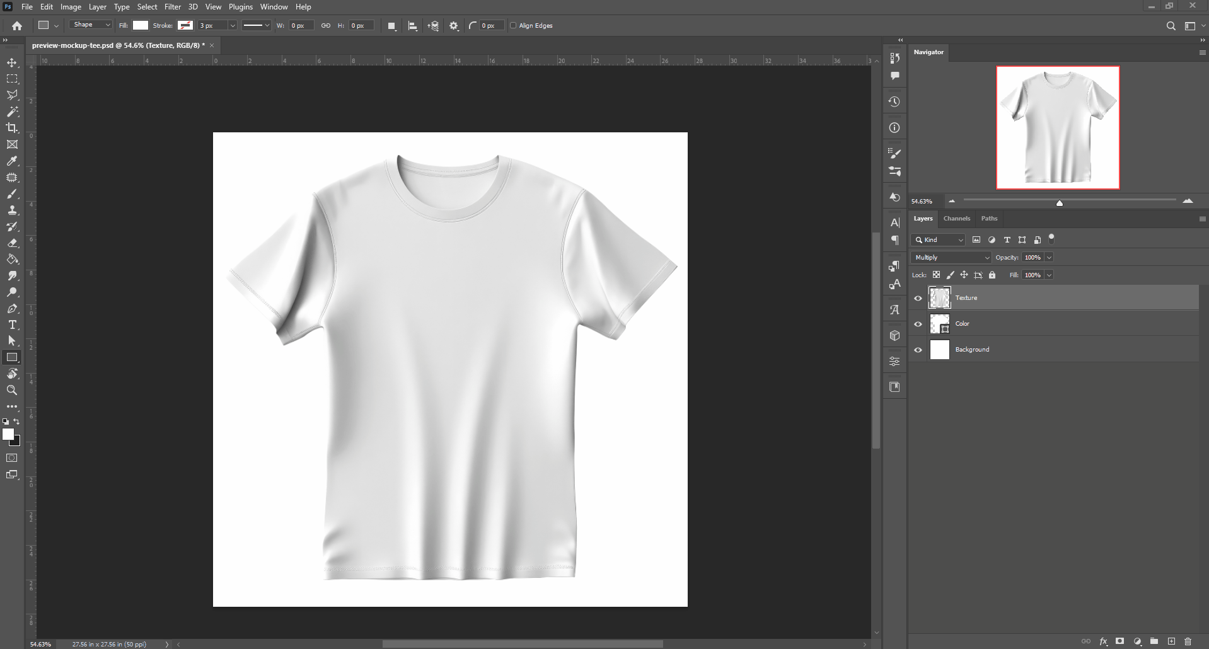
Task: Open the Paragraph panel icon
Action: (894, 240)
